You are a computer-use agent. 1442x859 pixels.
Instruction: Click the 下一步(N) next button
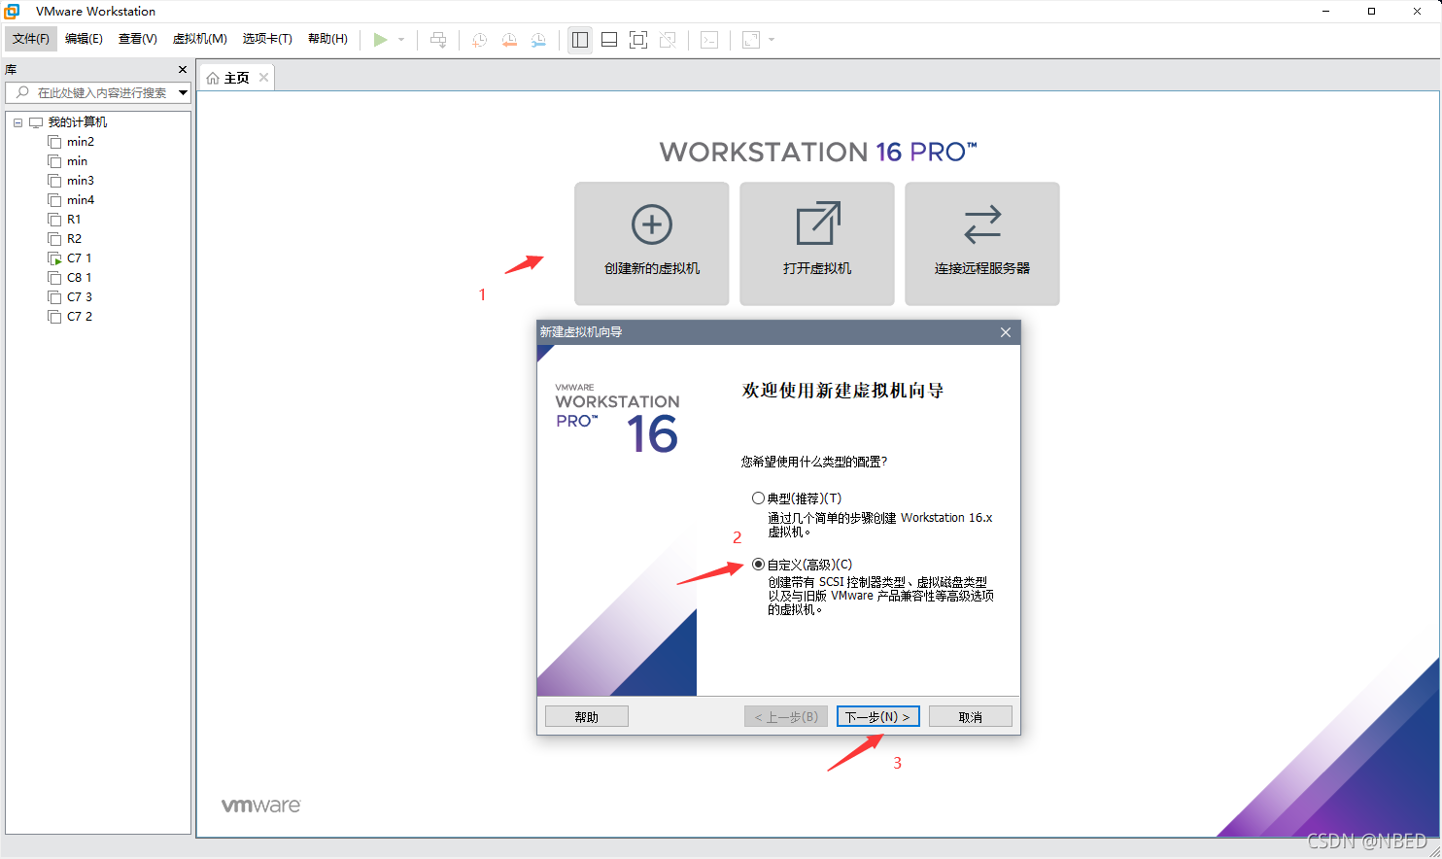click(878, 716)
